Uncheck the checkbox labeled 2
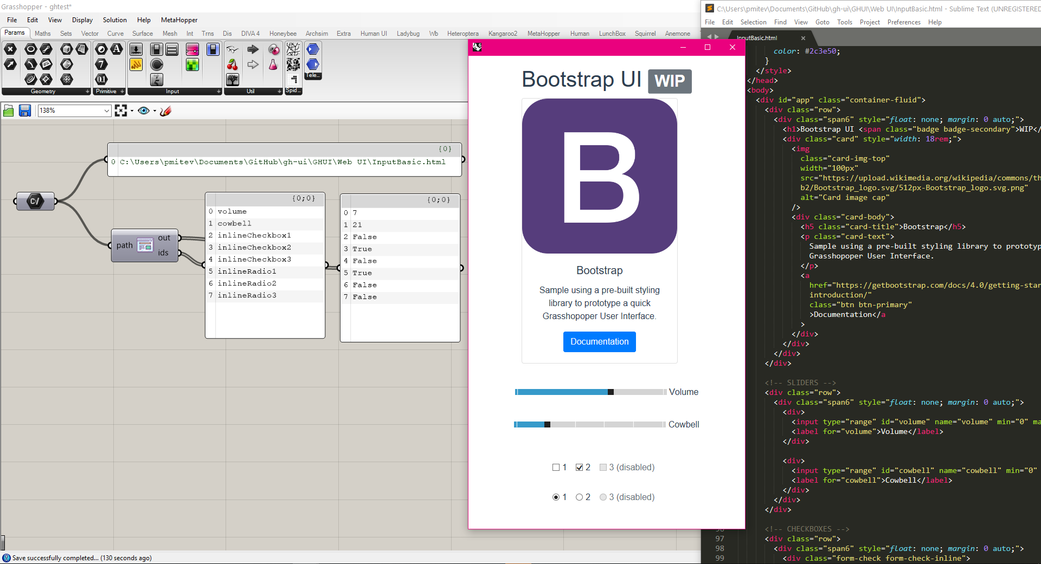 point(579,467)
